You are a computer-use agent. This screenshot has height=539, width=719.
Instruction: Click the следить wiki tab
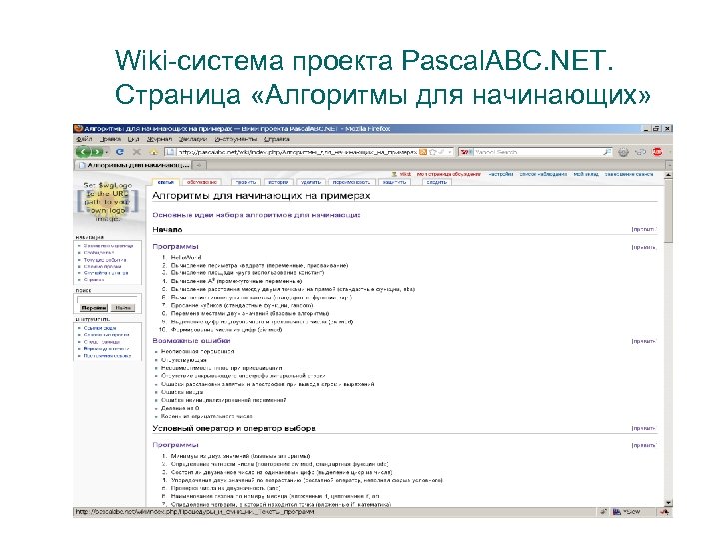click(x=437, y=182)
